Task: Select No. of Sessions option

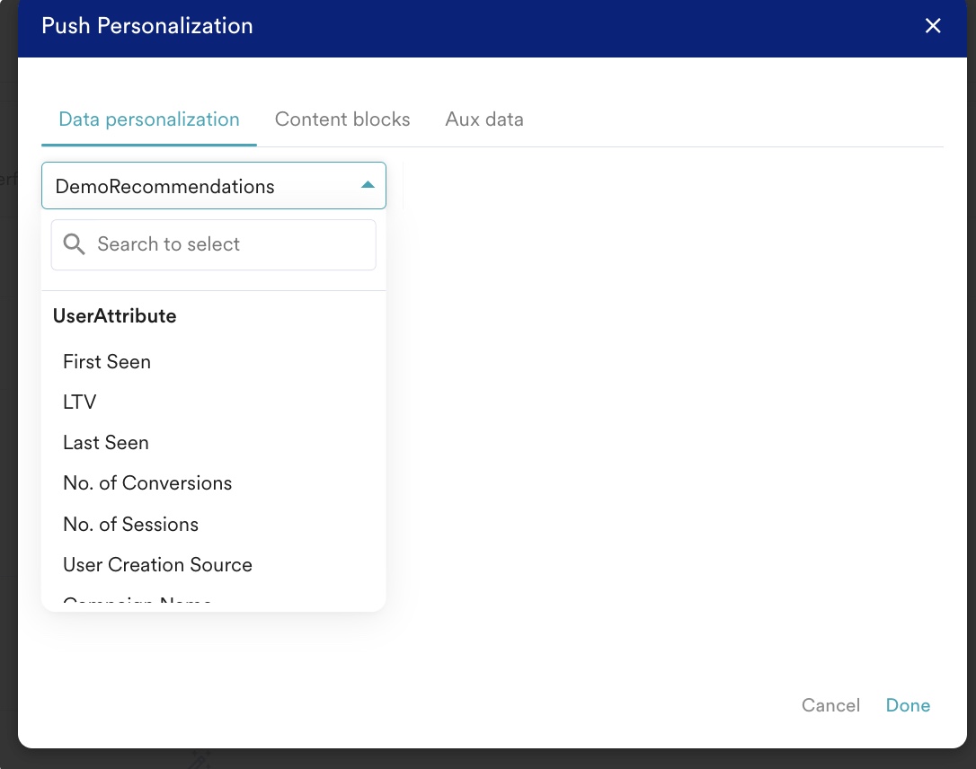Action: pos(130,524)
